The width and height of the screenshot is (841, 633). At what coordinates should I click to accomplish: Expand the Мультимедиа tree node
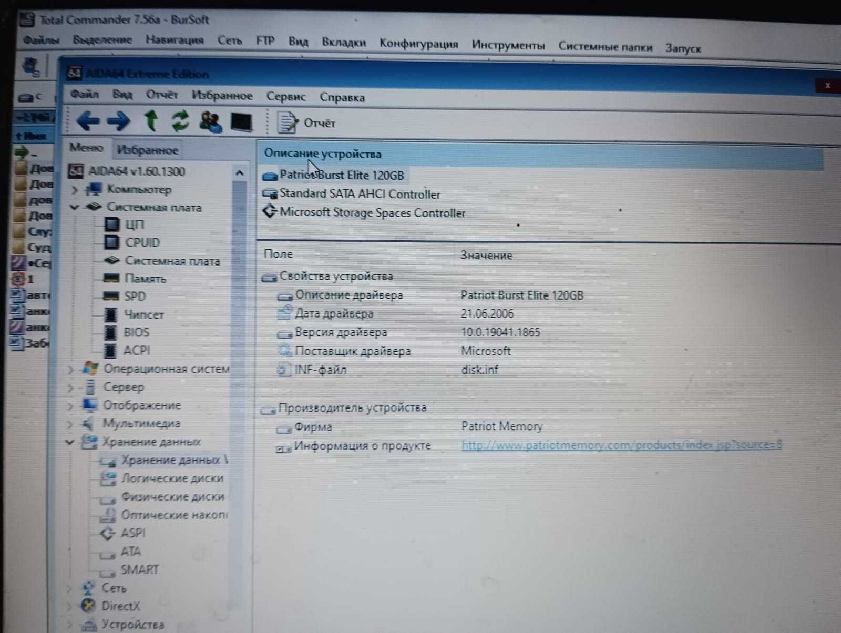pyautogui.click(x=70, y=424)
